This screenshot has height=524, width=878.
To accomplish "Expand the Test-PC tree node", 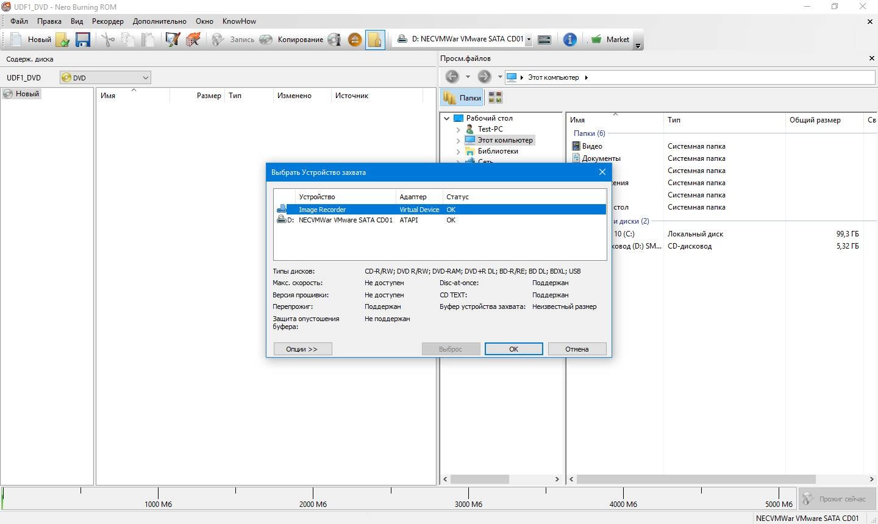I will pos(458,129).
